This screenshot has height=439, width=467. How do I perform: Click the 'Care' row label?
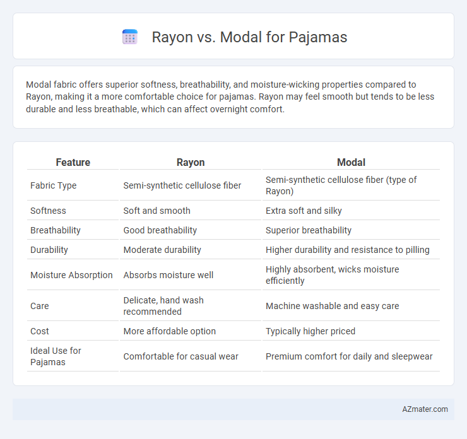click(x=40, y=306)
